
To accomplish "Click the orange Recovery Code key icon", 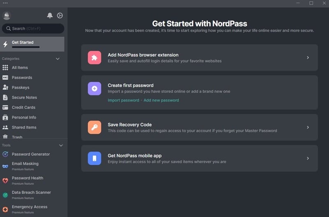I will coord(95,127).
